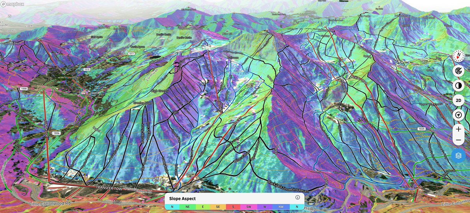Click the Slope Aspect legend title
Screen dimensions: 470x213
click(x=183, y=199)
